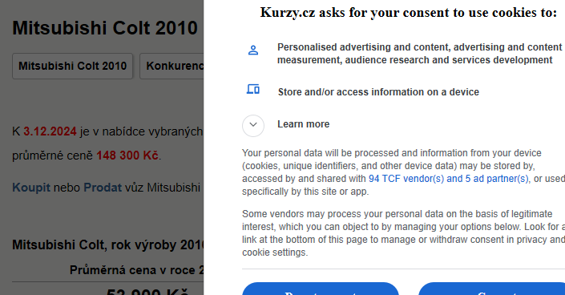
Task: Open the 94 TCF vendor(s) and 5 ad partner(s) link
Action: pyautogui.click(x=448, y=179)
